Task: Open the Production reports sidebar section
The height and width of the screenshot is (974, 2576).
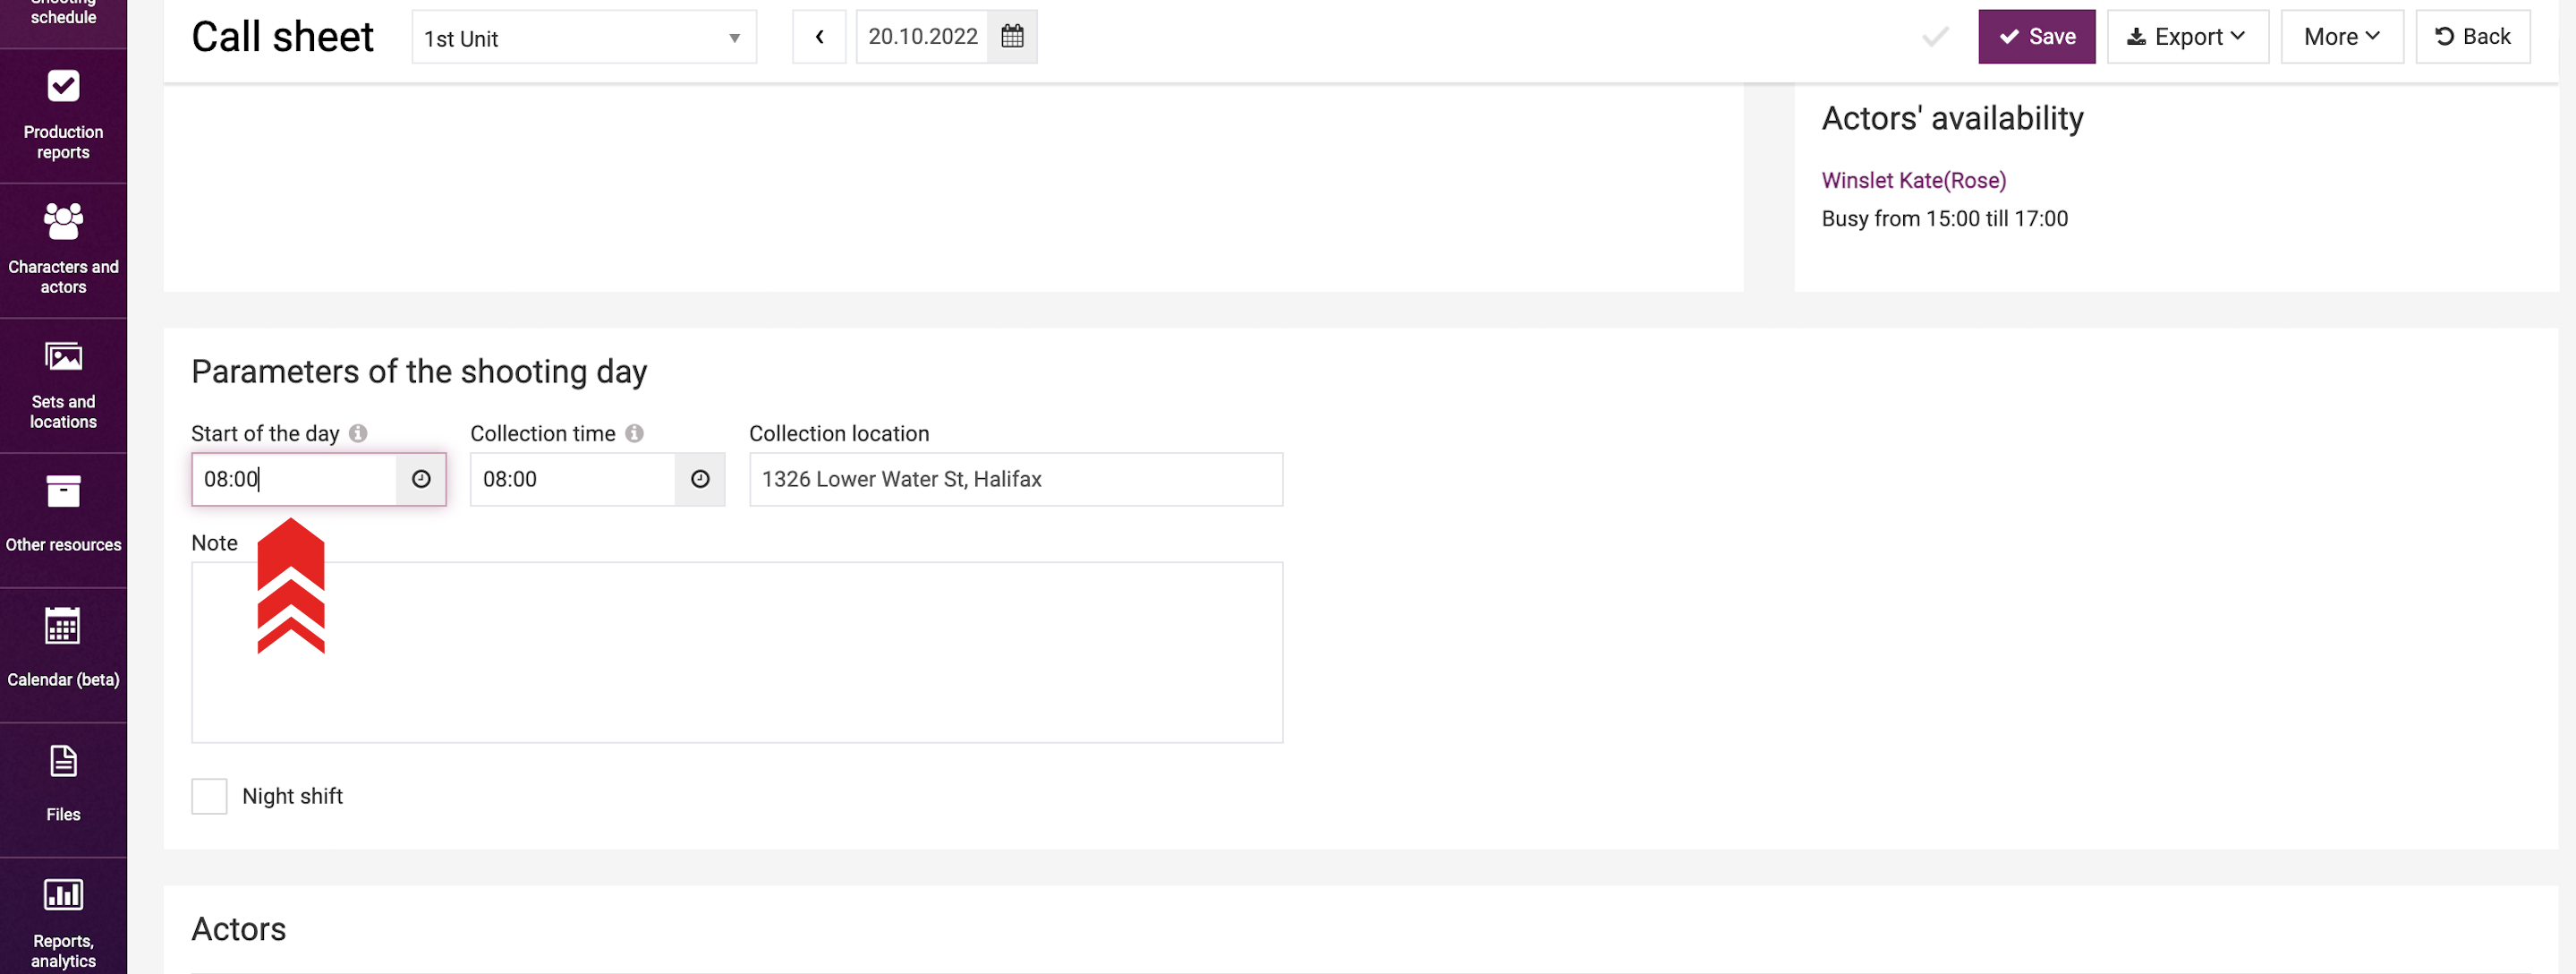Action: point(63,116)
